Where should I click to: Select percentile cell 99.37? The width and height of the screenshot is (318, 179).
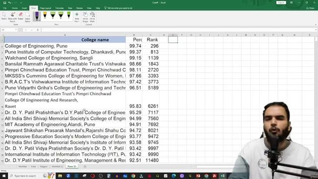point(134,52)
